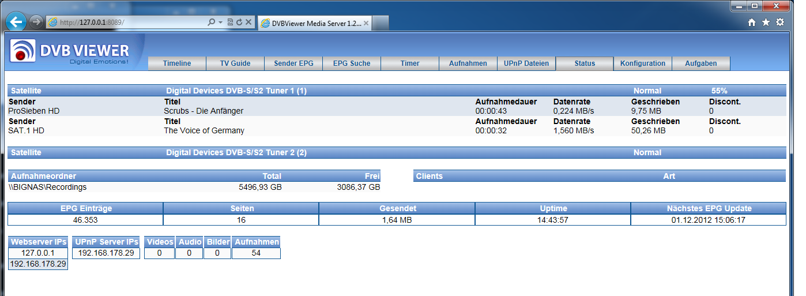806x296 pixels.
Task: Click the Videos column header
Action: click(x=159, y=242)
